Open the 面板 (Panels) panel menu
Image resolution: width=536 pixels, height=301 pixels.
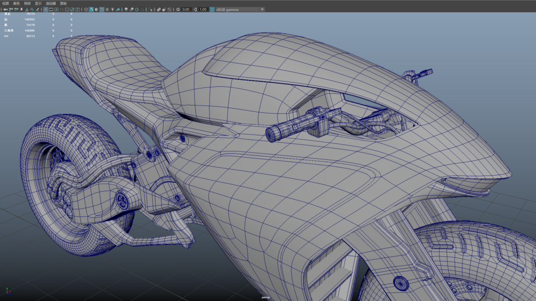pyautogui.click(x=63, y=3)
